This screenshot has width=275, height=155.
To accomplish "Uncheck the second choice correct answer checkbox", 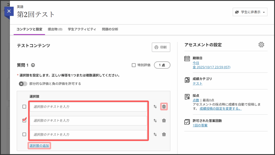I will [x=24, y=120].
